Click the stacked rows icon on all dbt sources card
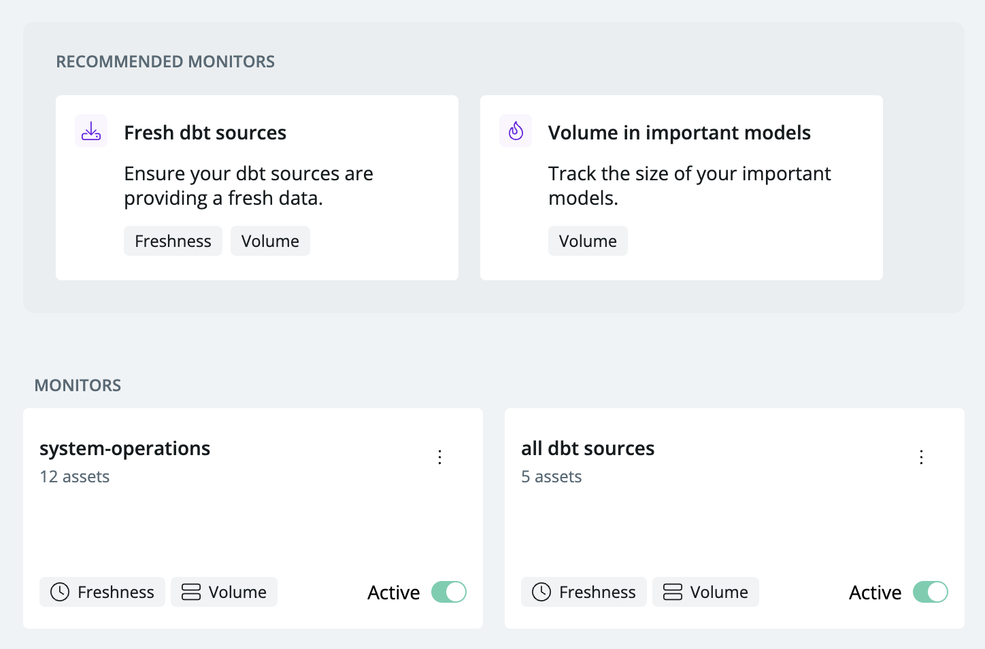 (673, 592)
